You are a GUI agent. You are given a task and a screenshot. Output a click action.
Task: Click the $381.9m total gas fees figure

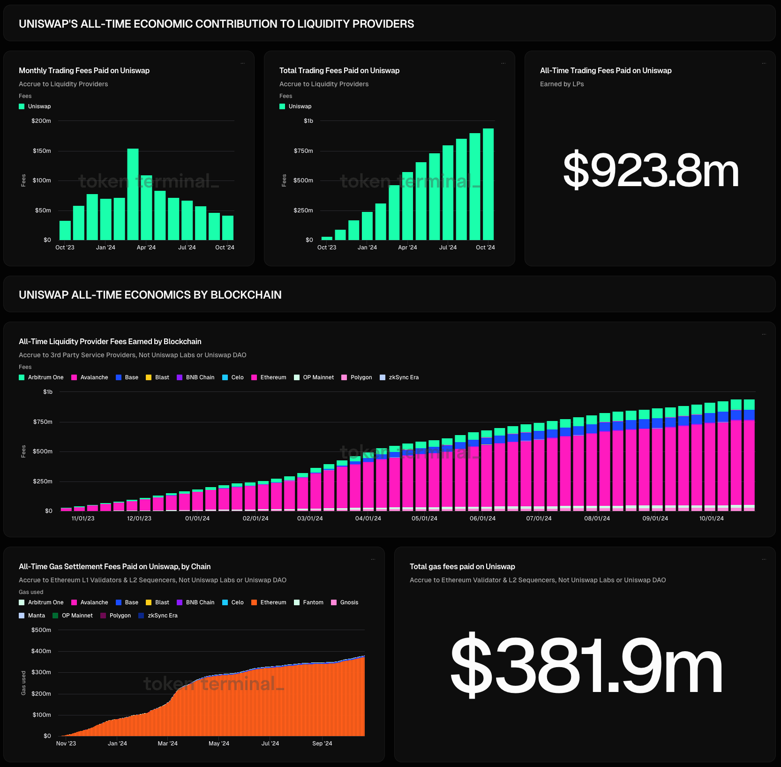586,664
